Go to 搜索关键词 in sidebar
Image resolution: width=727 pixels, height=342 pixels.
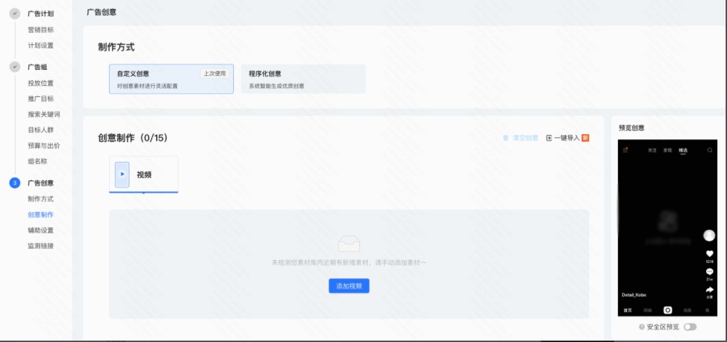pyautogui.click(x=44, y=114)
